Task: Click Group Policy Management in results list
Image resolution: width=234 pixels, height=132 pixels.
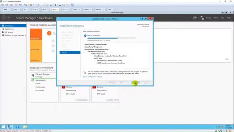Action: pyautogui.click(x=94, y=47)
